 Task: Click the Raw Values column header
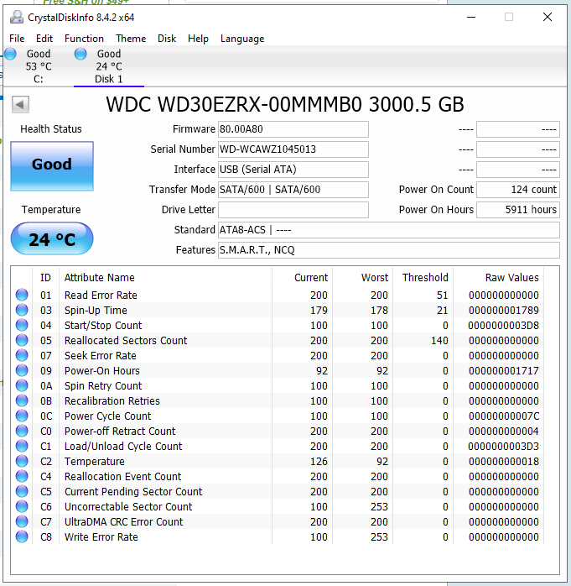[x=511, y=278]
